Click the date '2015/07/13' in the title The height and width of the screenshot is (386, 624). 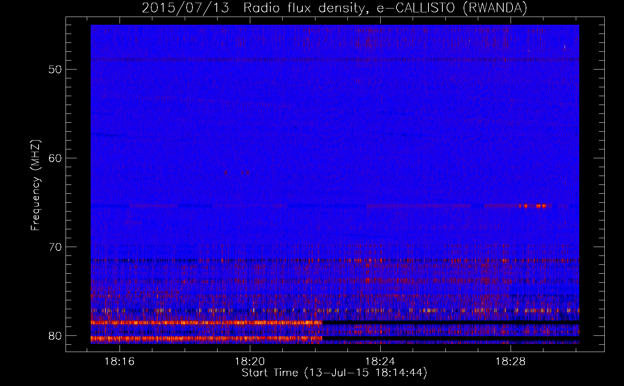(185, 8)
